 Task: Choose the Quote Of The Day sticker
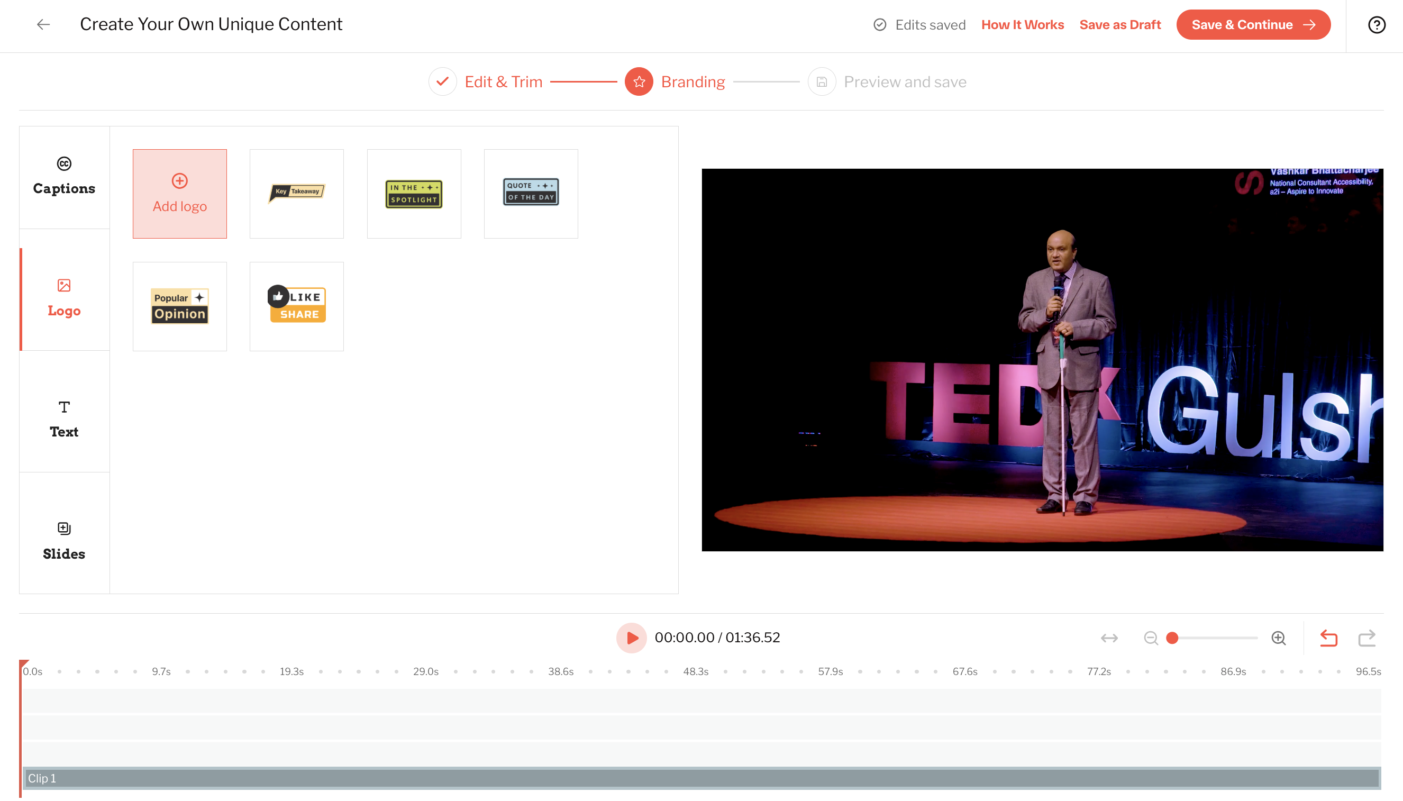point(531,194)
